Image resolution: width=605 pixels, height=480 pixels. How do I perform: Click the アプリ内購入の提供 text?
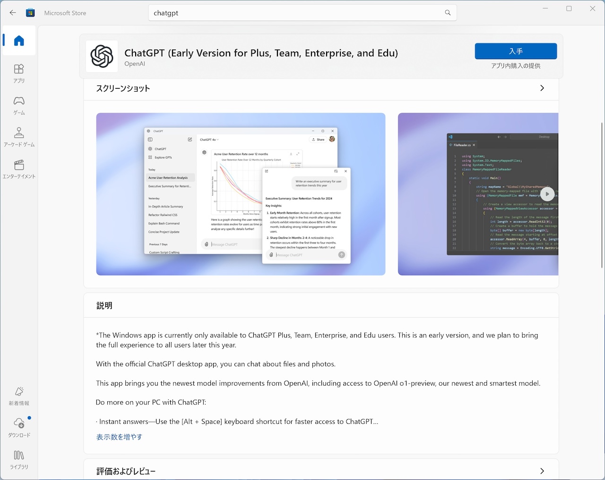tap(516, 66)
